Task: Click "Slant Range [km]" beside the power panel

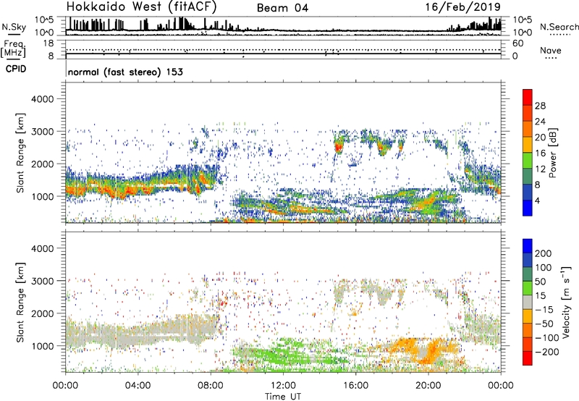Action: [20, 153]
